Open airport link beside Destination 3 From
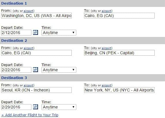The width and height of the screenshot is (165, 118). click(x=29, y=85)
